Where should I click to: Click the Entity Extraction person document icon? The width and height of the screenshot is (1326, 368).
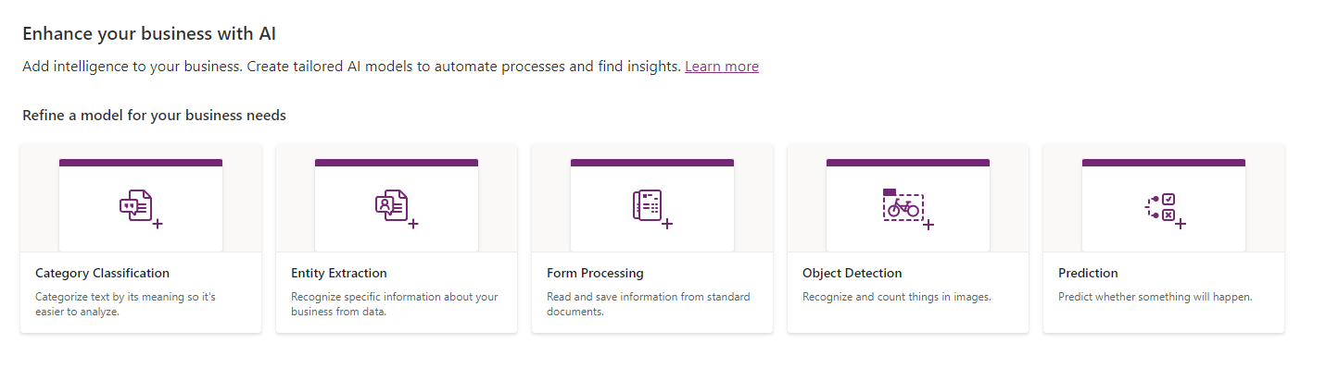click(x=397, y=209)
